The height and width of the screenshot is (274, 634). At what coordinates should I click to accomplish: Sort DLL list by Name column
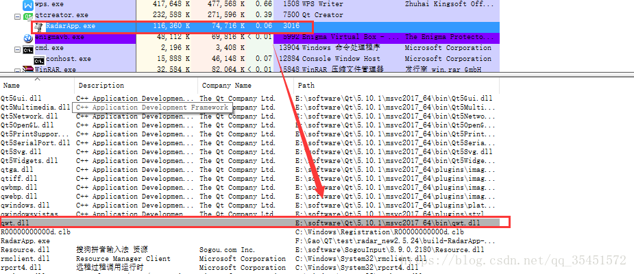pos(12,85)
